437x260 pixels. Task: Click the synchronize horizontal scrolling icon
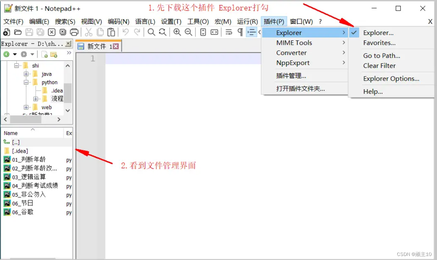pyautogui.click(x=214, y=32)
